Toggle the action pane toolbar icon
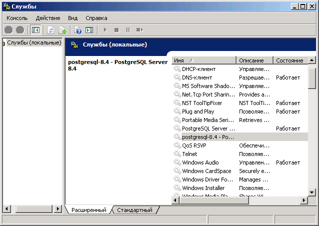This screenshot has width=319, height=226. tap(89, 30)
